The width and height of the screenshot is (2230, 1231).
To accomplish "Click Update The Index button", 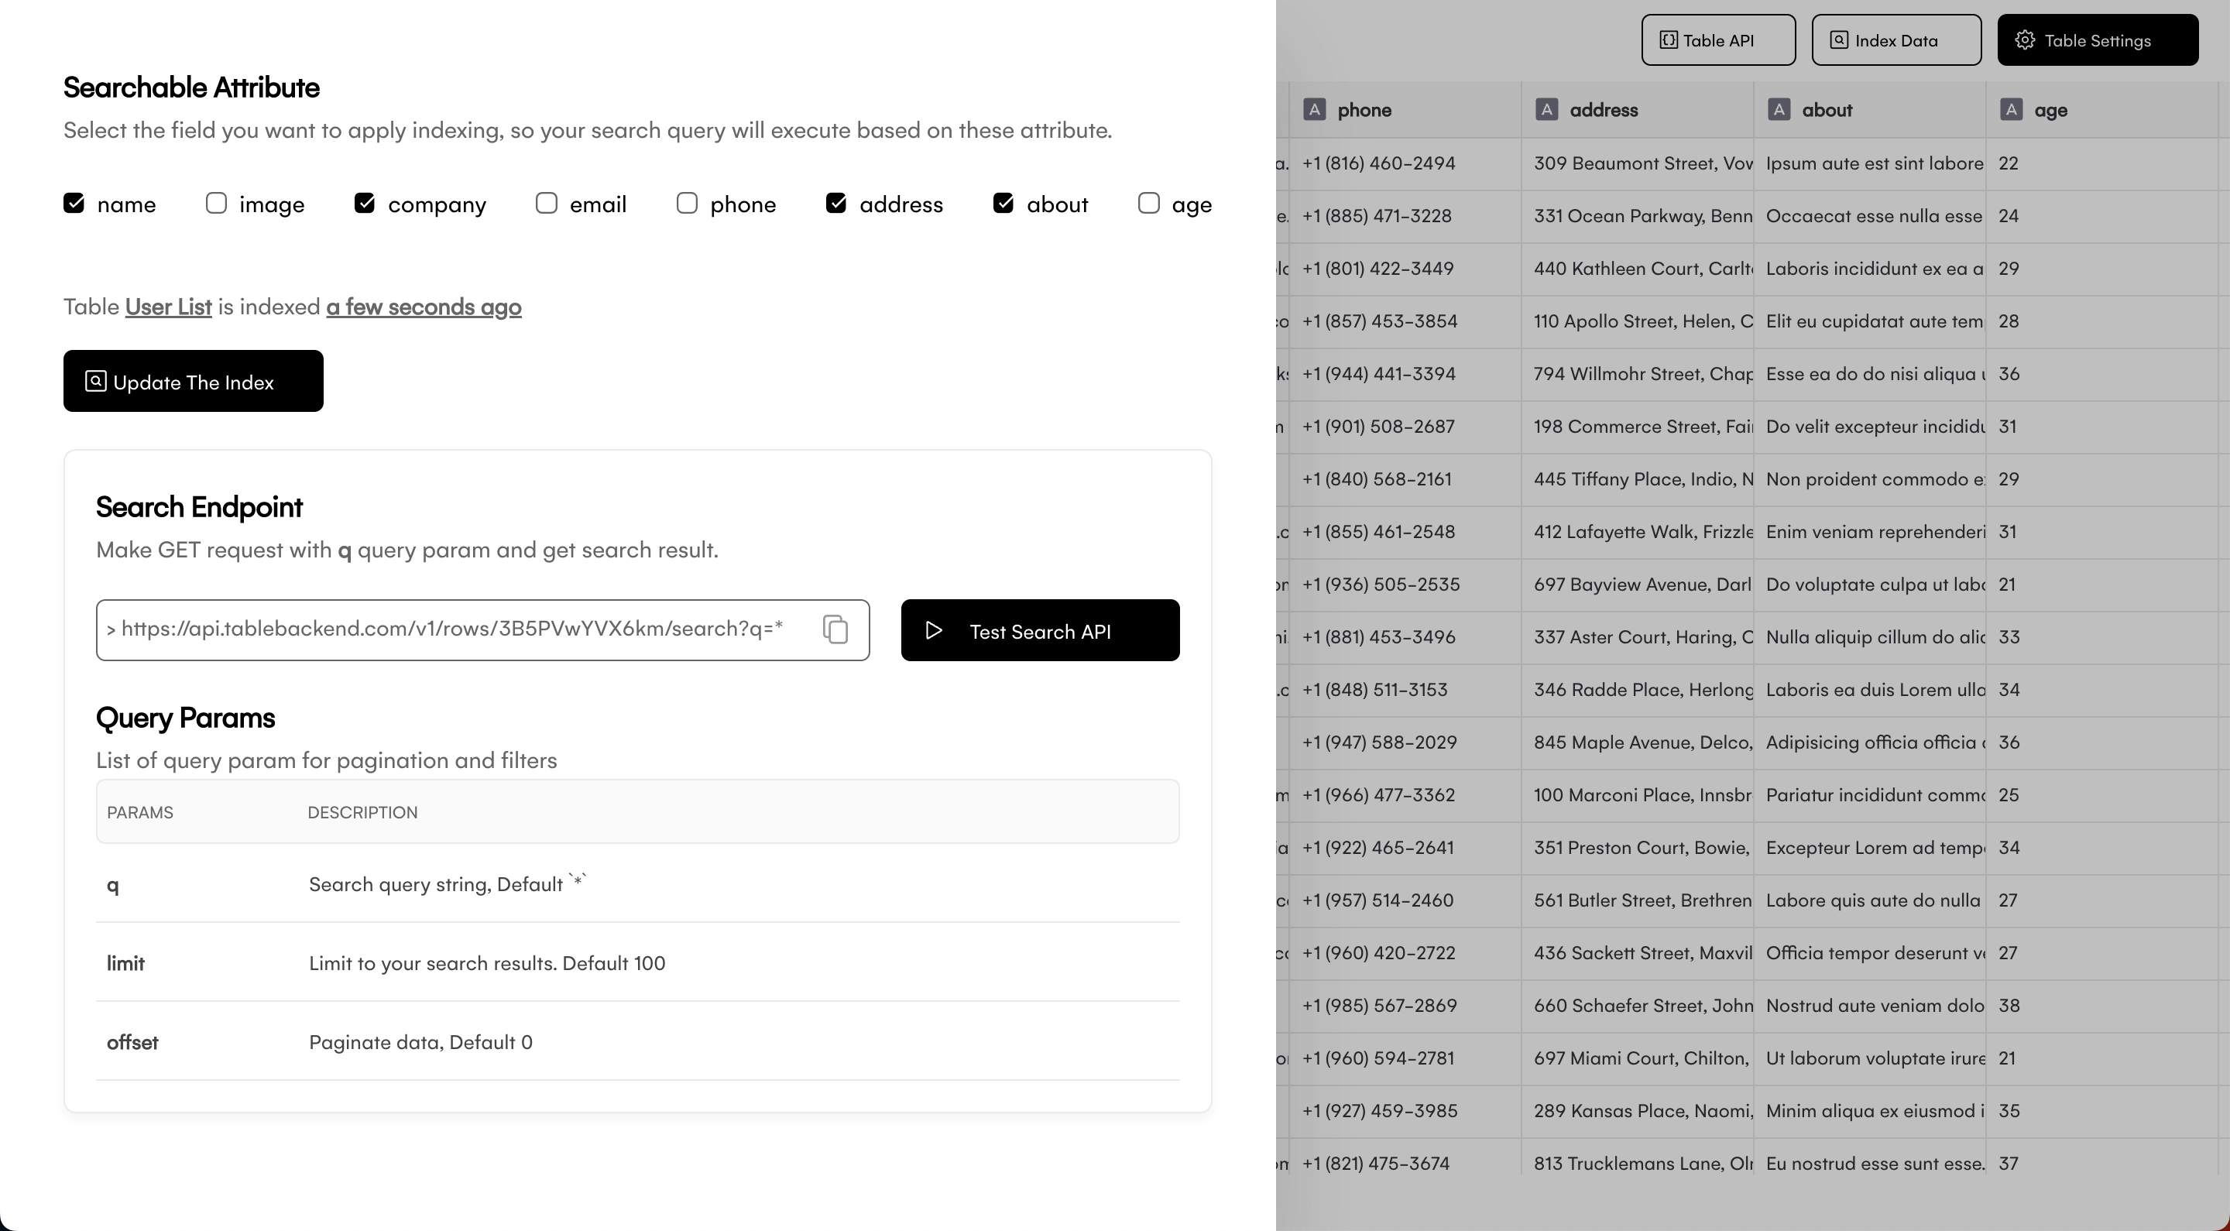I will click(193, 381).
